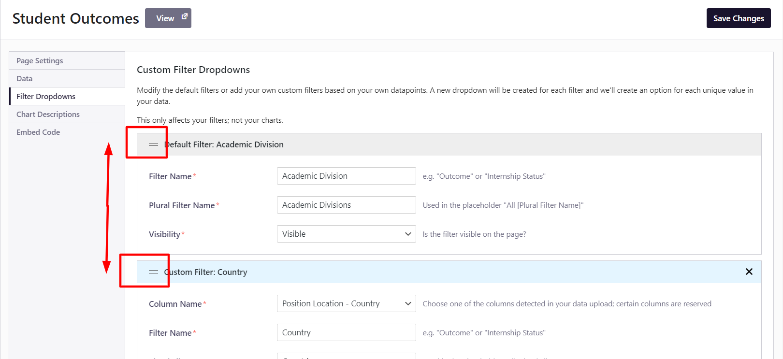The width and height of the screenshot is (783, 359).
Task: Open the Page Settings tab
Action: pos(40,61)
